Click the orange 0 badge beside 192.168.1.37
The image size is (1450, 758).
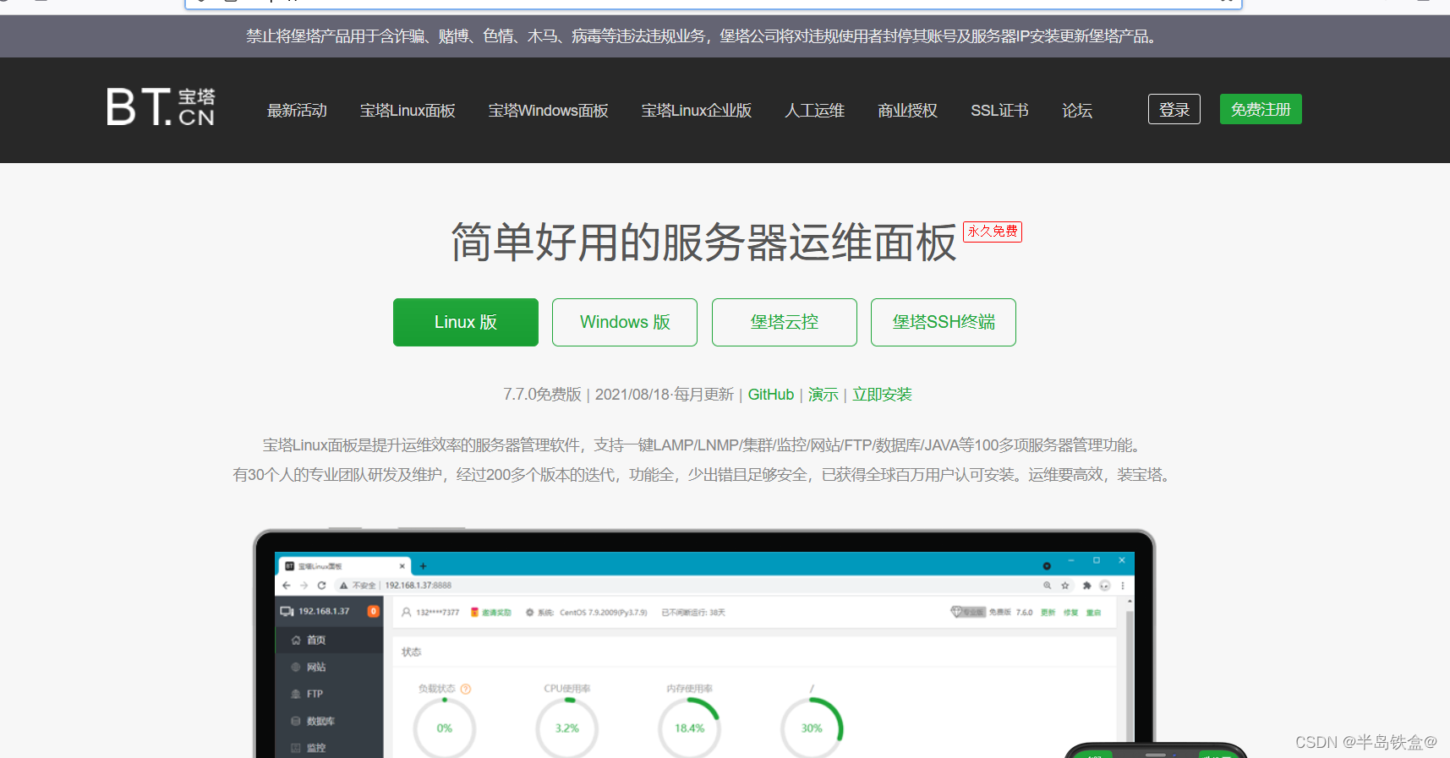pyautogui.click(x=373, y=611)
